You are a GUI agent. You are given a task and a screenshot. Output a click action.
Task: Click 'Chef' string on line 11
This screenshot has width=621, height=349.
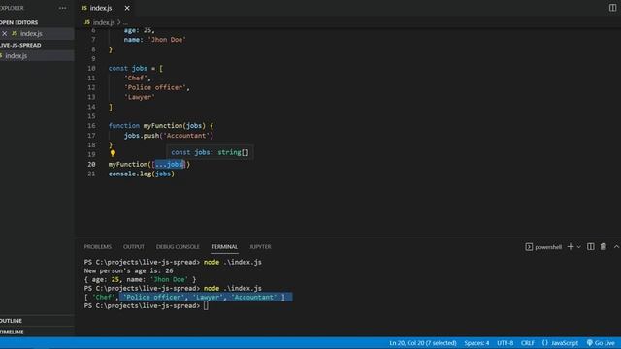coord(136,78)
